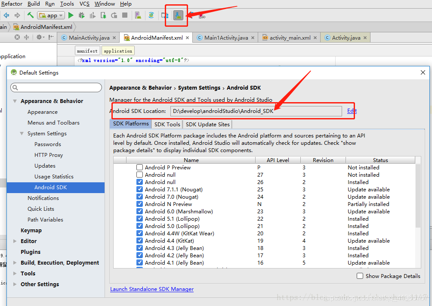The image size is (432, 306).
Task: Click the collapse all icon in project pane
Action: coord(26,37)
